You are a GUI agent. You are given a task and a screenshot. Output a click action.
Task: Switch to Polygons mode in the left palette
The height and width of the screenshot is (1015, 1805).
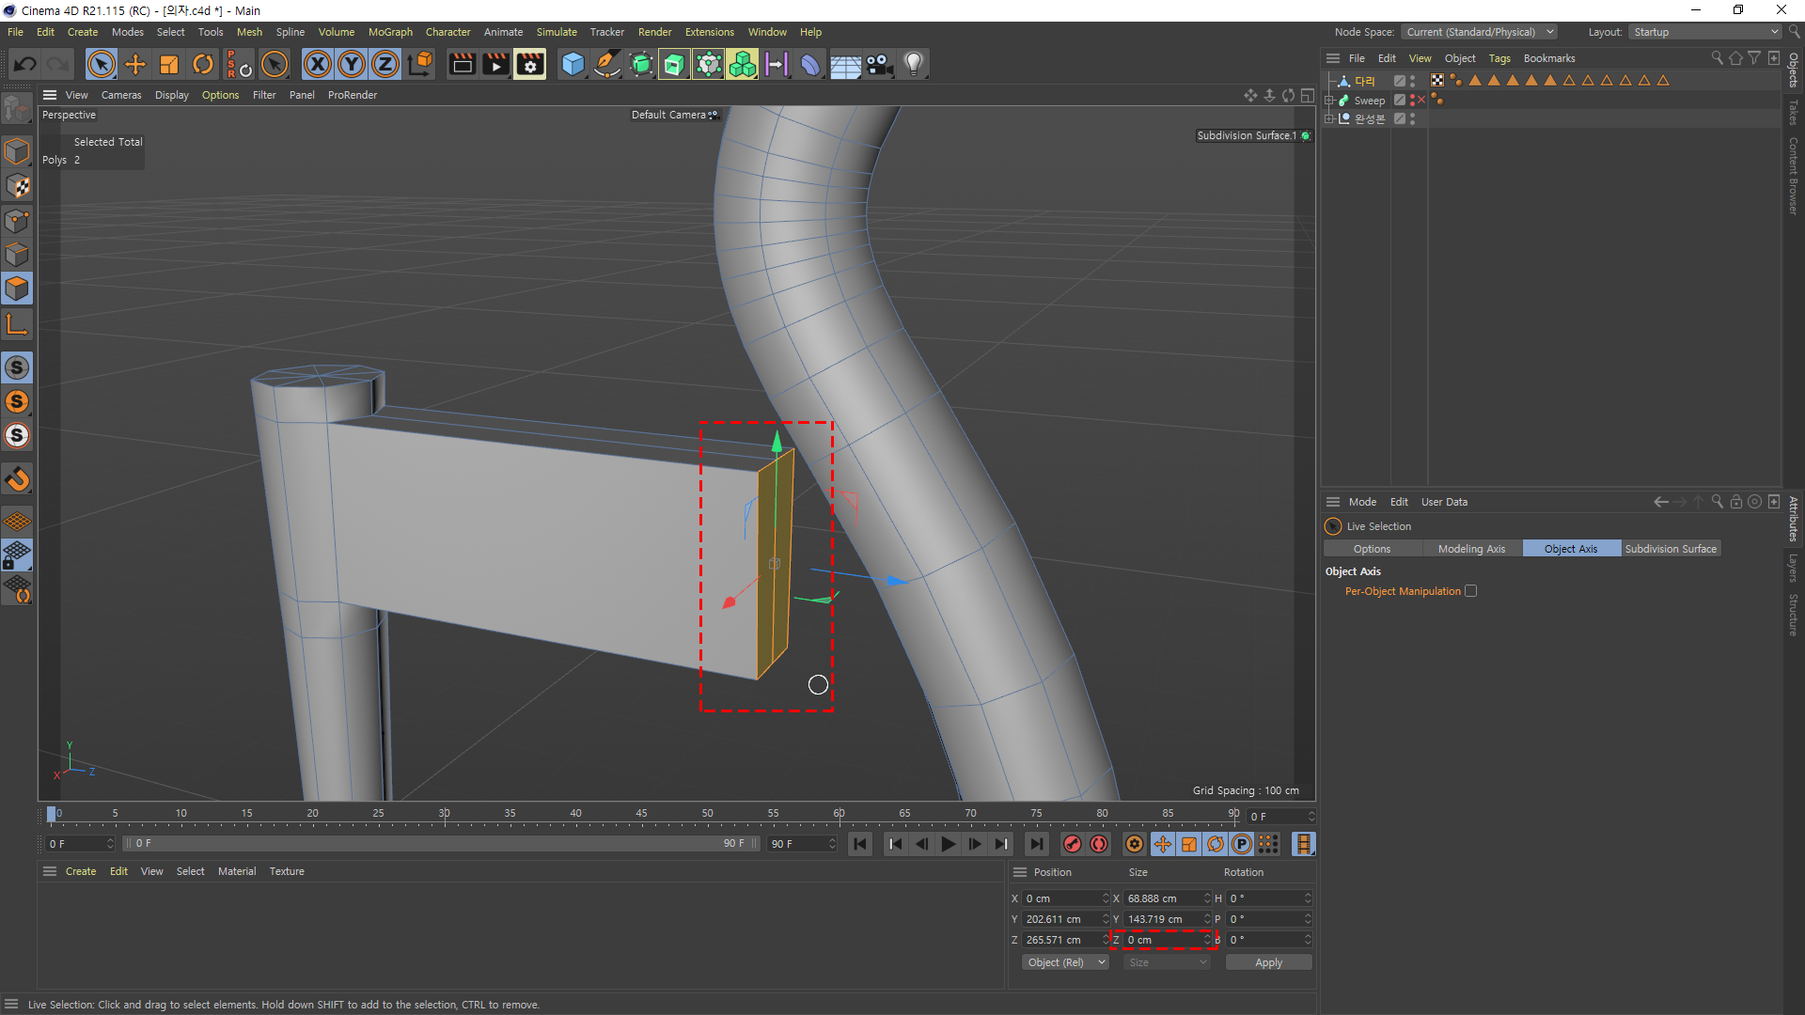[17, 289]
